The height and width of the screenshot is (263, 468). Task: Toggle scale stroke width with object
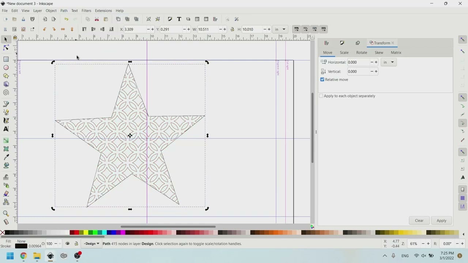tap(296, 29)
